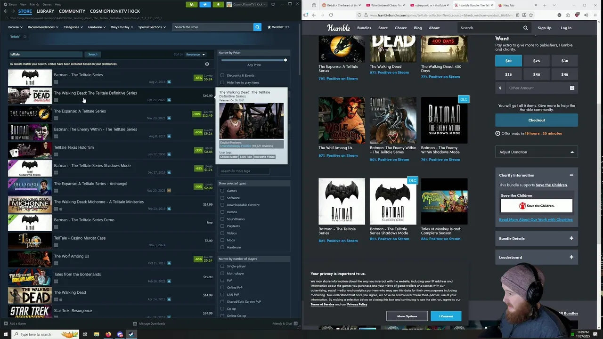Expand Bundle Details section
The height and width of the screenshot is (339, 603).
point(537,239)
